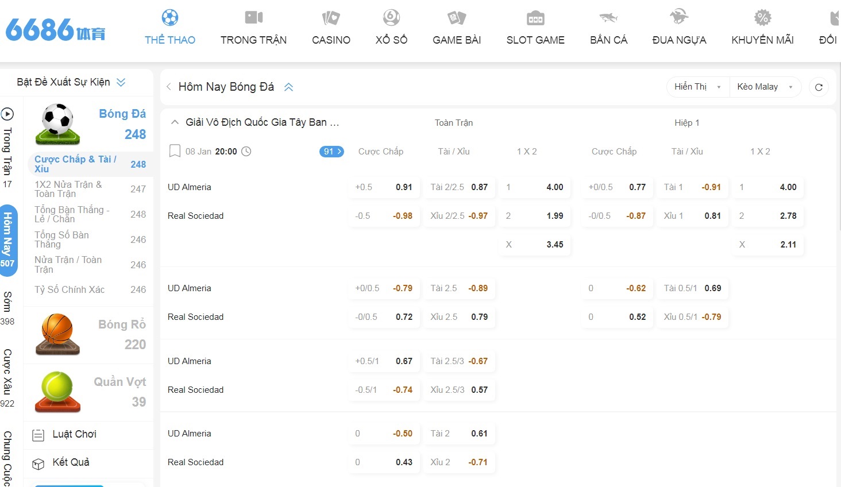Viewport: 841px width, 487px height.
Task: Open the Hiển Thị dropdown
Action: coord(698,87)
